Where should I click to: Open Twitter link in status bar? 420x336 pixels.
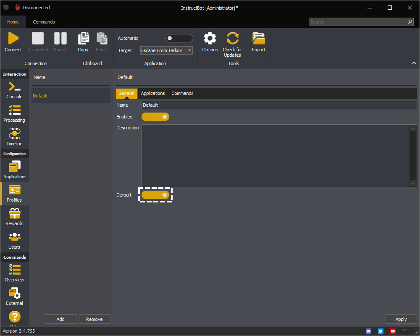click(381, 331)
